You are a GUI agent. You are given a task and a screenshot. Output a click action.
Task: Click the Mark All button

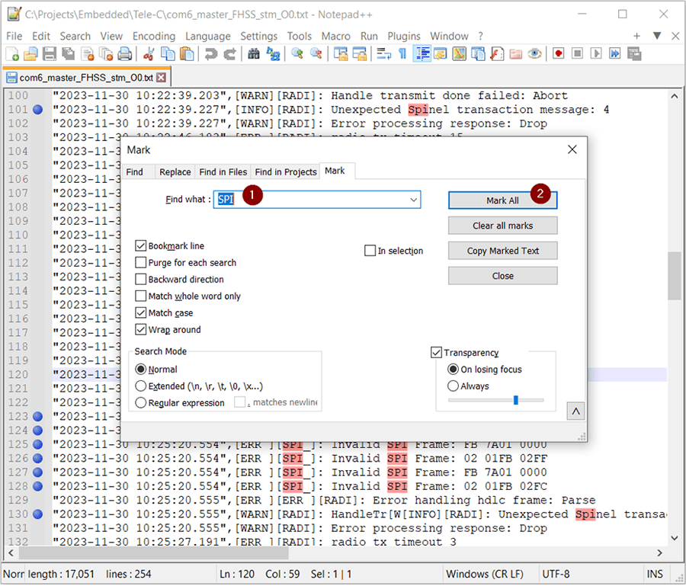click(503, 200)
